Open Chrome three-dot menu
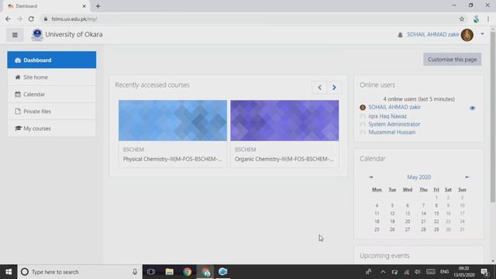This screenshot has width=496, height=279. pos(488,19)
